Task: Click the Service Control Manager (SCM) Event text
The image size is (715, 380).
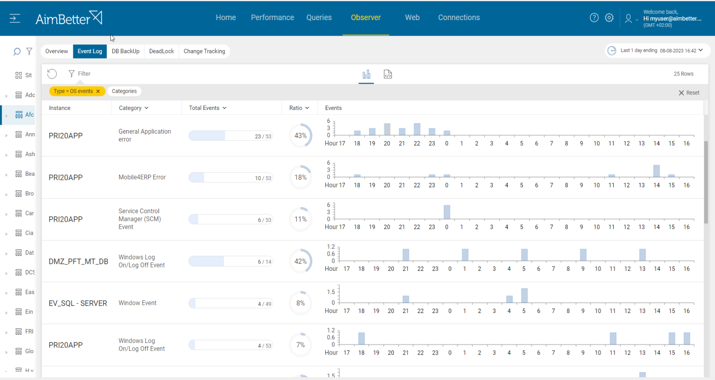Action: point(139,219)
